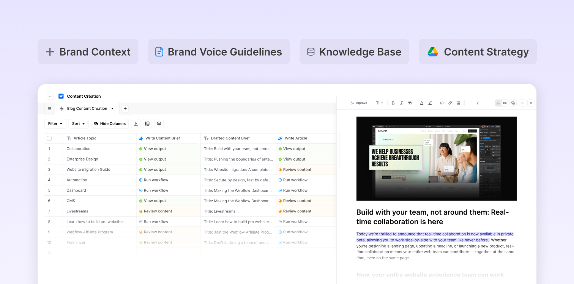Select the Webflow Affiliate Program cell
The image size is (574, 284).
coord(100,232)
